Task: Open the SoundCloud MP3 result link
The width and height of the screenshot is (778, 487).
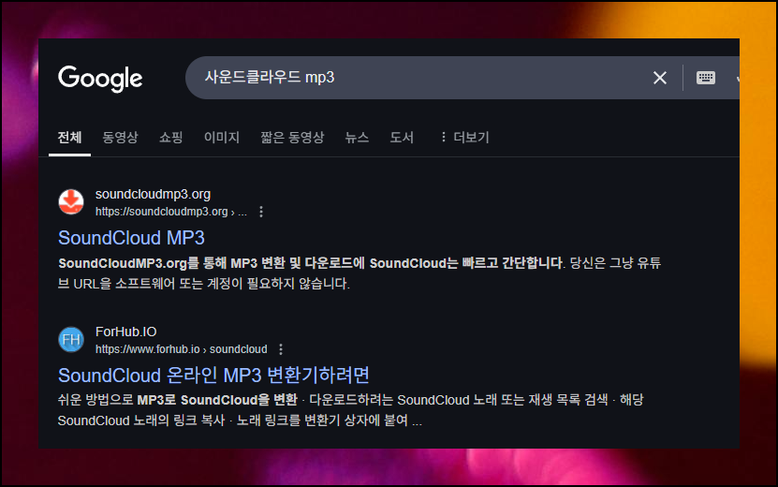Action: pyautogui.click(x=131, y=238)
